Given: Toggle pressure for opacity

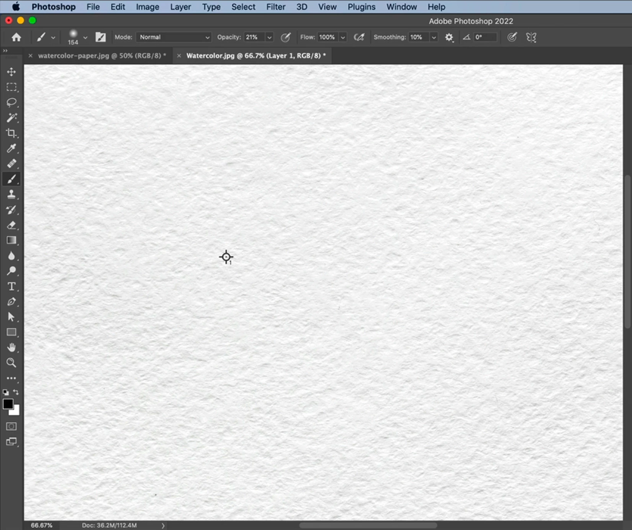Looking at the screenshot, I should (x=285, y=37).
